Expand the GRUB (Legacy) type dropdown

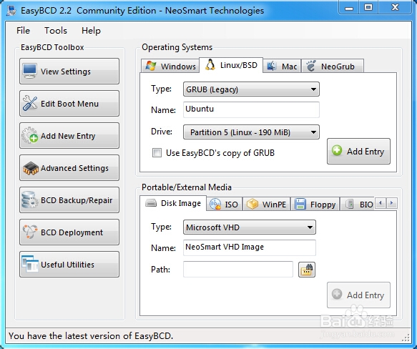click(251, 89)
